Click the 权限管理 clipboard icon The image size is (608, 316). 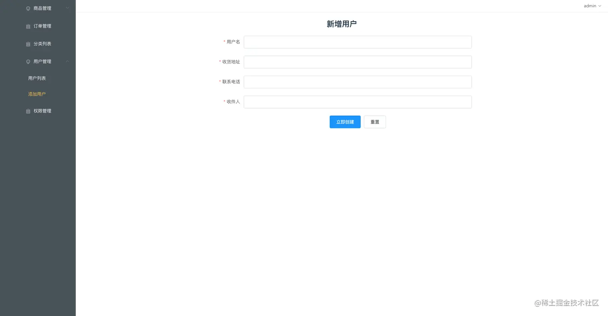(x=28, y=111)
